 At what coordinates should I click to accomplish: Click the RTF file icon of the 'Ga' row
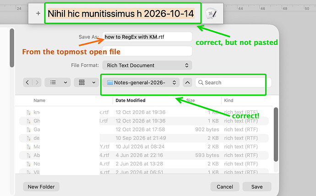28,130
